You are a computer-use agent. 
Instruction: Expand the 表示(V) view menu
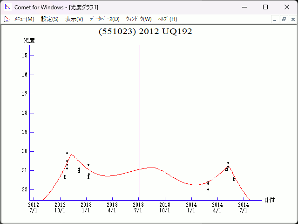[74, 19]
